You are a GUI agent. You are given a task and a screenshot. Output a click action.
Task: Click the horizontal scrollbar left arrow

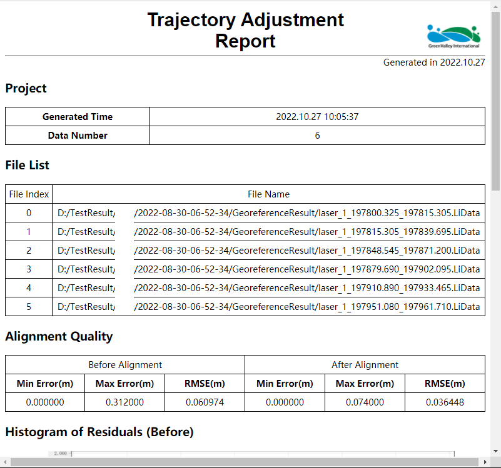point(5,462)
